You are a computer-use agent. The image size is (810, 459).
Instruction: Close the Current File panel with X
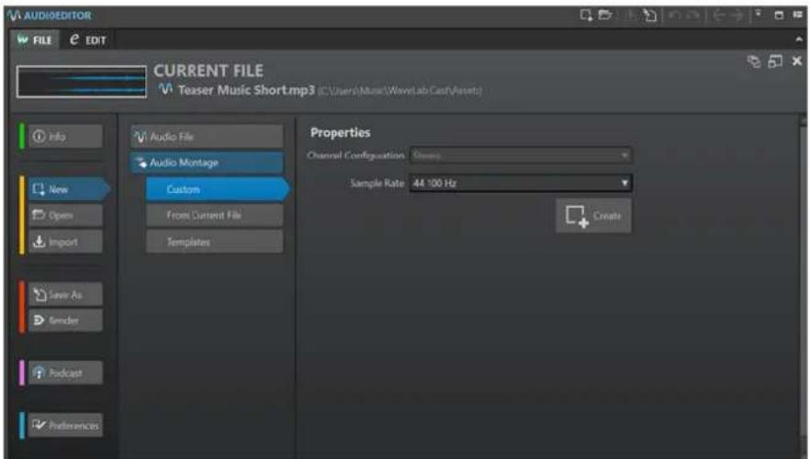pyautogui.click(x=796, y=61)
